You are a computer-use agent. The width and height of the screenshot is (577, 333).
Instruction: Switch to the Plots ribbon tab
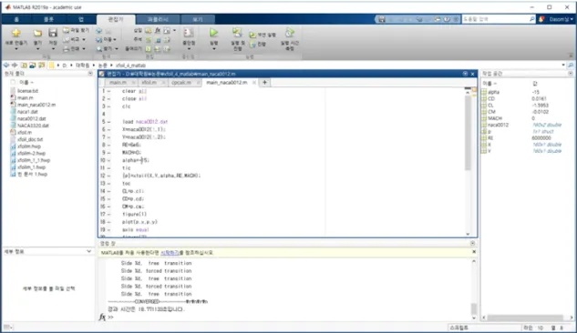(x=48, y=19)
